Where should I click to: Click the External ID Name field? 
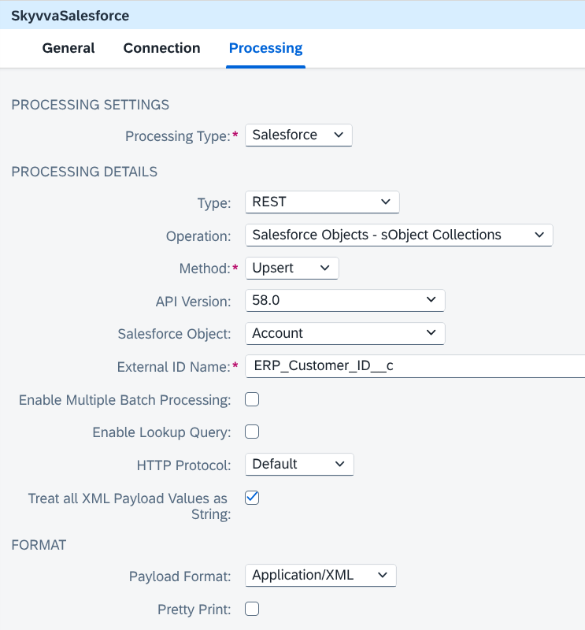(x=415, y=366)
